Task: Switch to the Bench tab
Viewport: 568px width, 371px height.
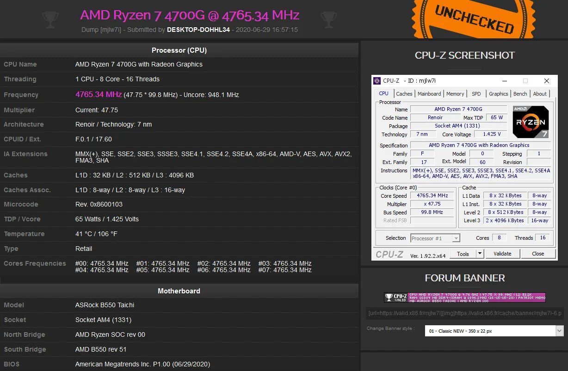Action: [x=520, y=94]
